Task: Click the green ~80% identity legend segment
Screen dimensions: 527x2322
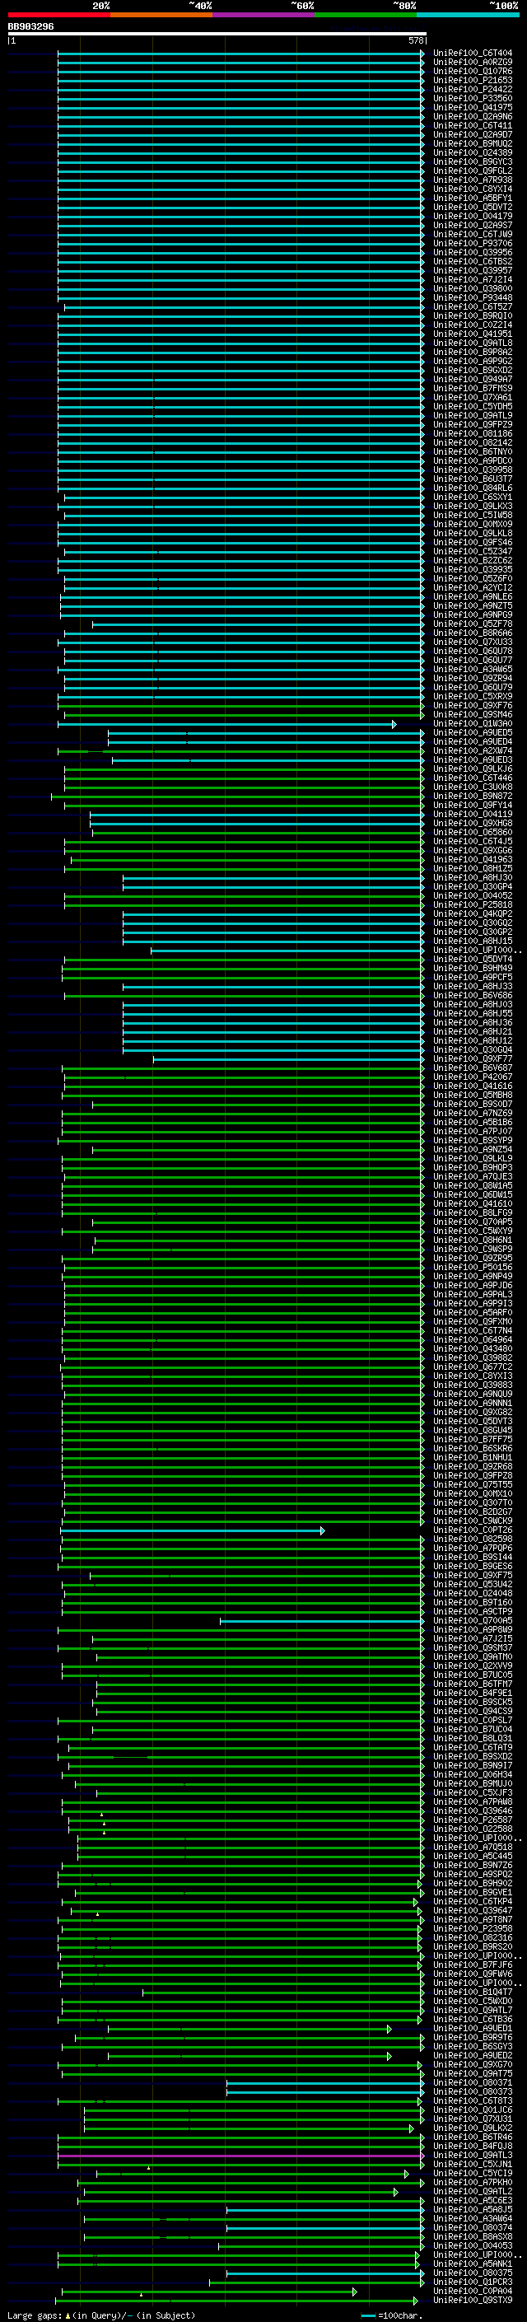Action: pyautogui.click(x=366, y=15)
